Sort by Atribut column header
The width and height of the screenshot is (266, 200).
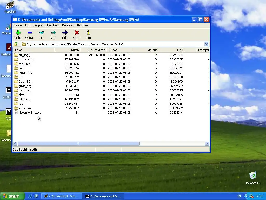[145, 50]
